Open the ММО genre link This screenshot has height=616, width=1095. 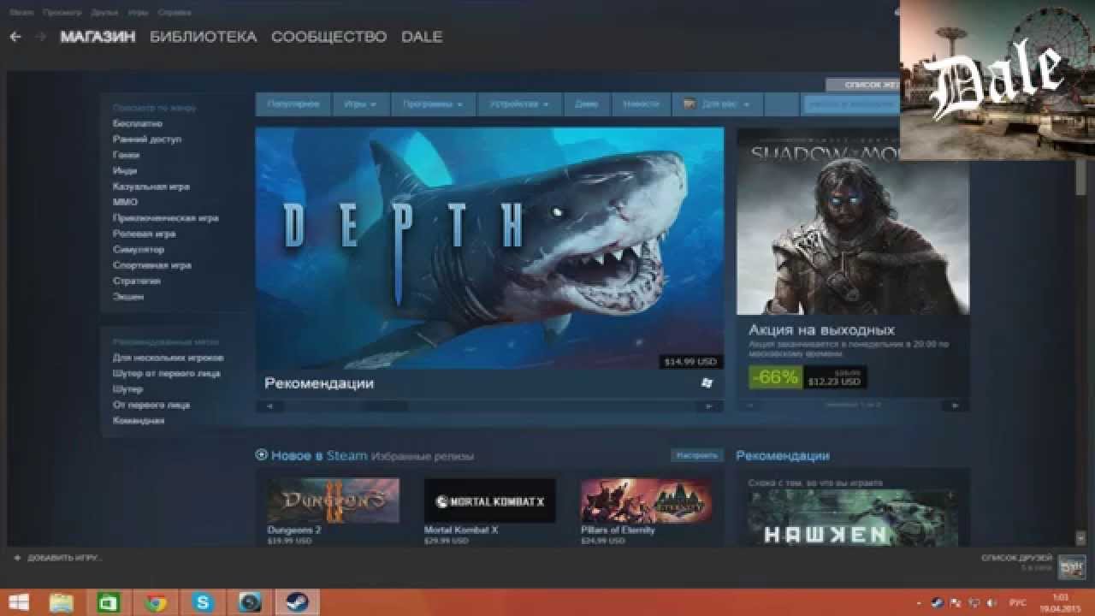[x=125, y=202]
